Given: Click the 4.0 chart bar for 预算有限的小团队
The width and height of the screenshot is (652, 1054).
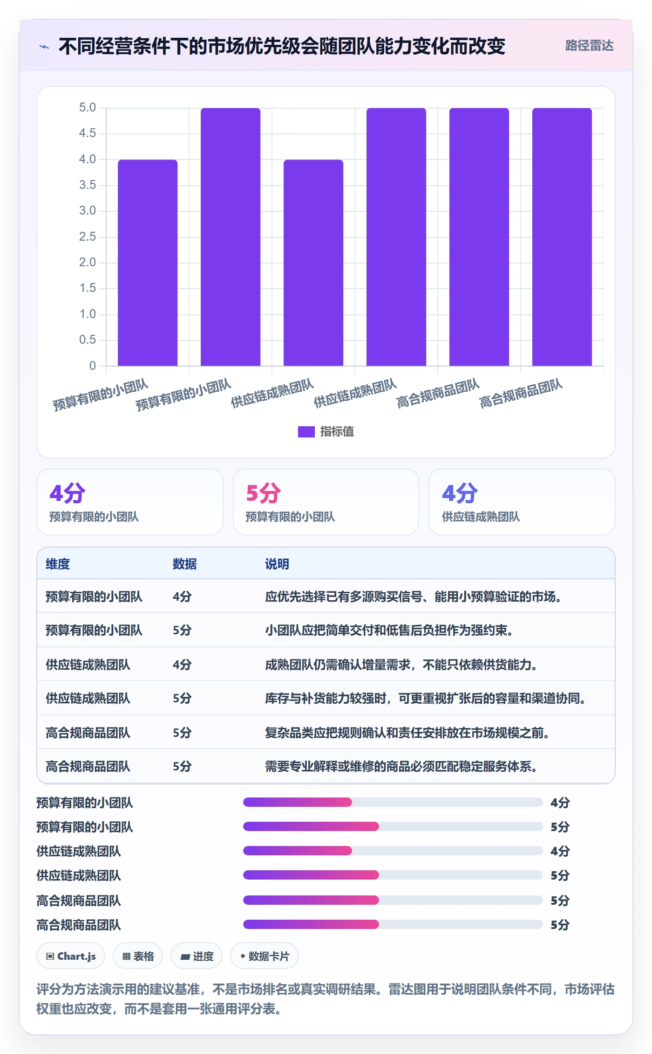Looking at the screenshot, I should pyautogui.click(x=148, y=263).
